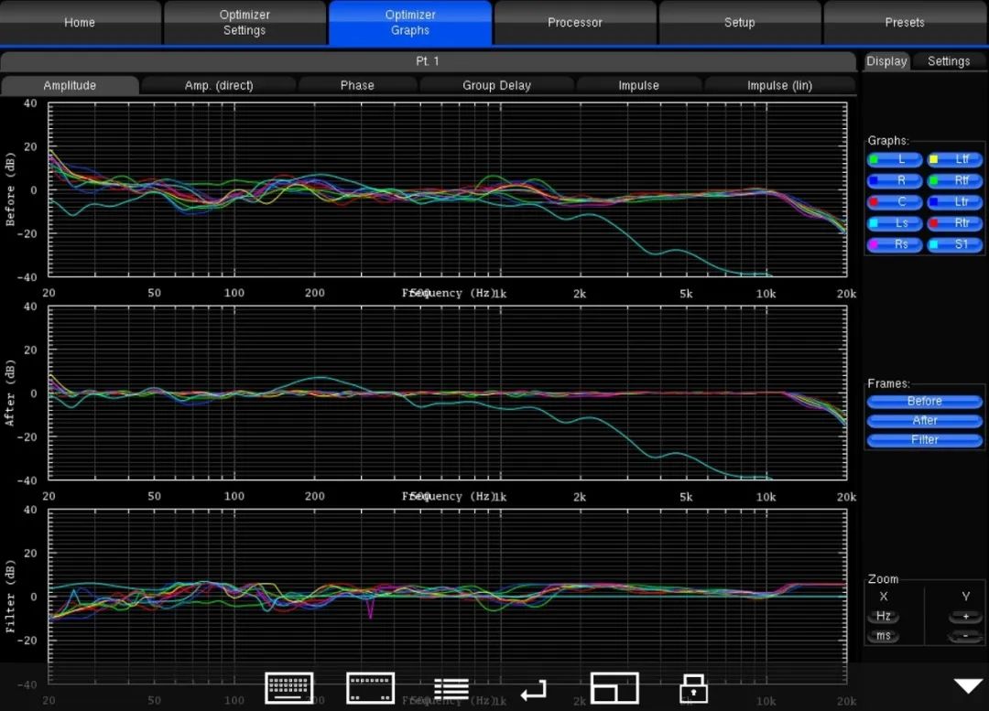Viewport: 989px width, 711px height.
Task: Go to the Home tab
Action: pos(80,23)
